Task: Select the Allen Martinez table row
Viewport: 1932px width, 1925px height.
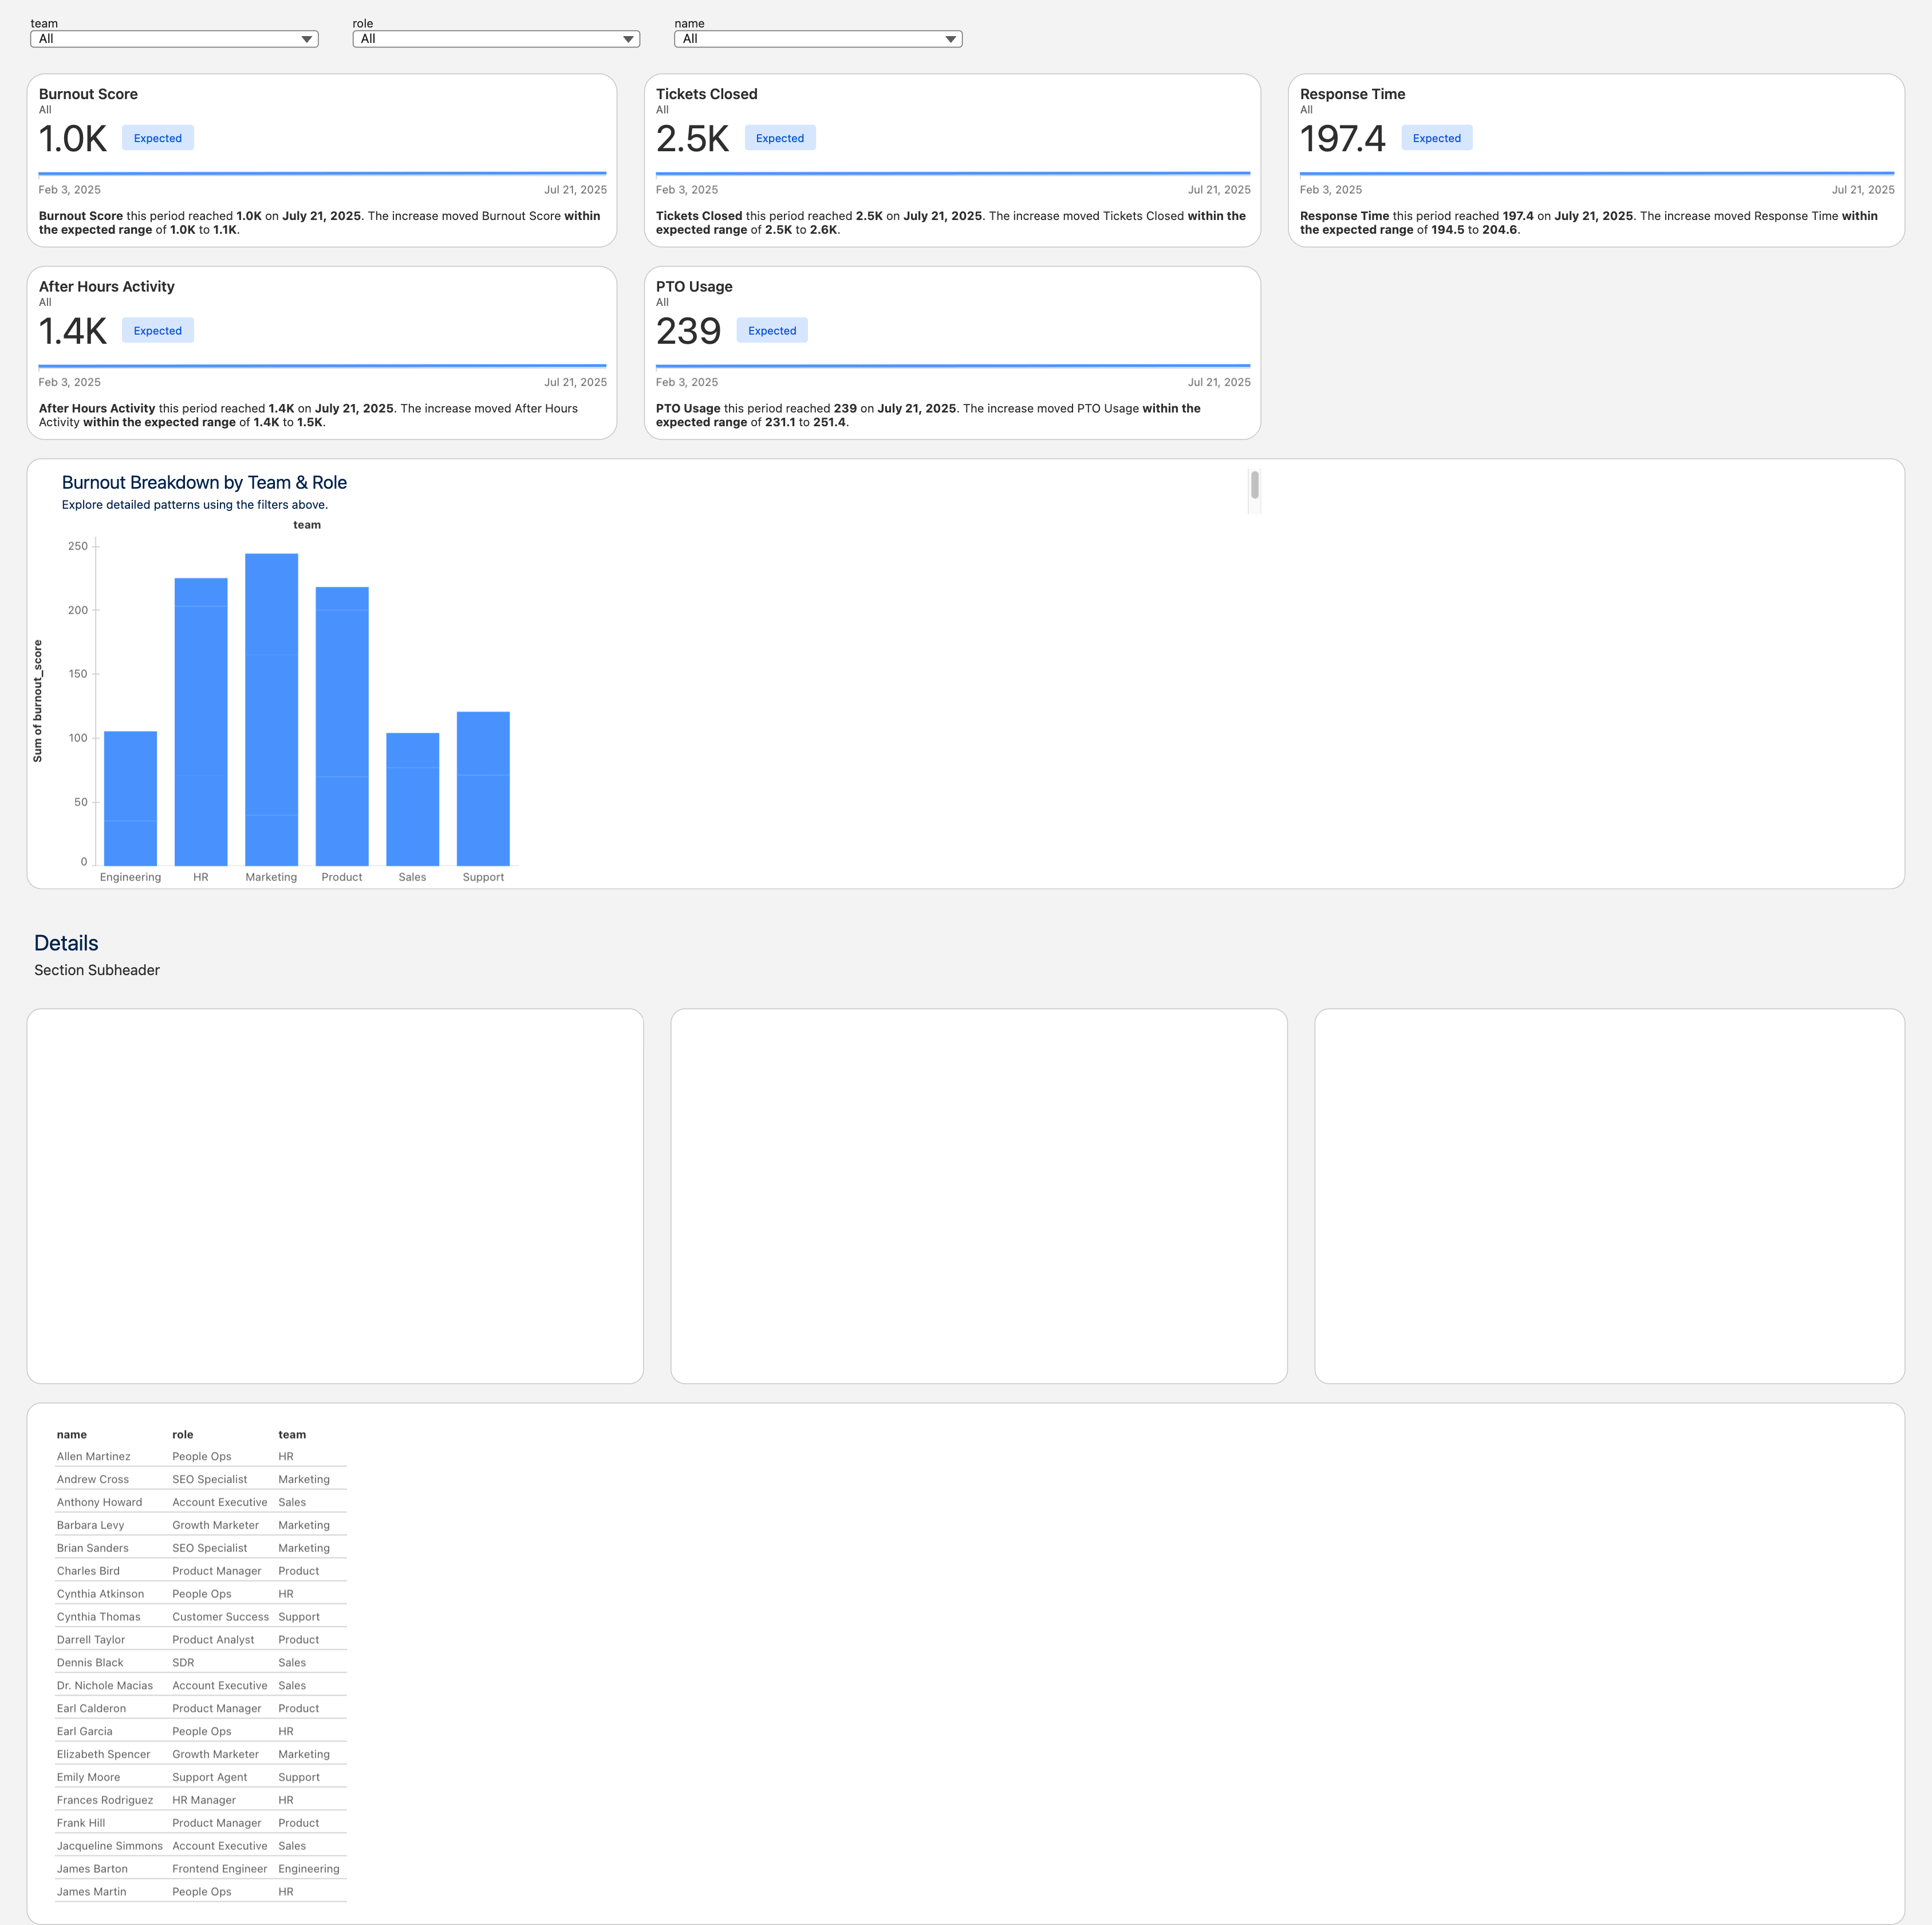Action: point(94,1456)
